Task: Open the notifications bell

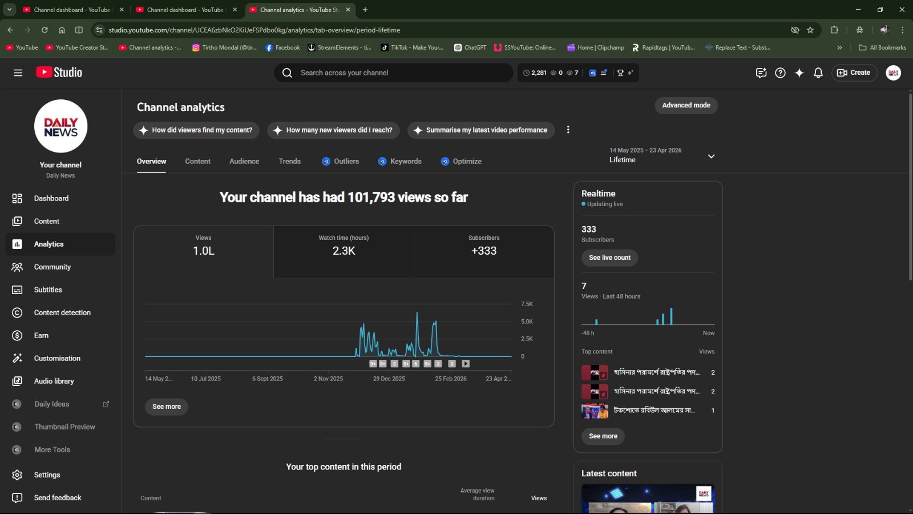Action: 818,73
